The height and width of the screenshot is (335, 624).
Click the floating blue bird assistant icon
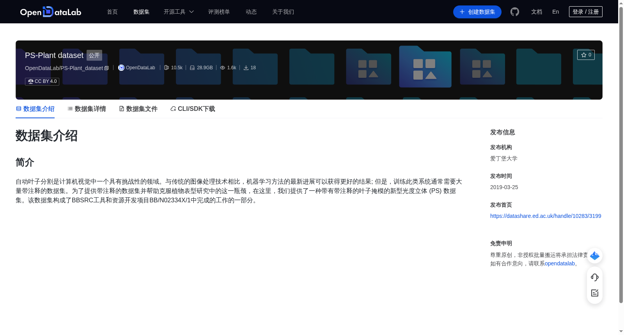[x=595, y=256]
